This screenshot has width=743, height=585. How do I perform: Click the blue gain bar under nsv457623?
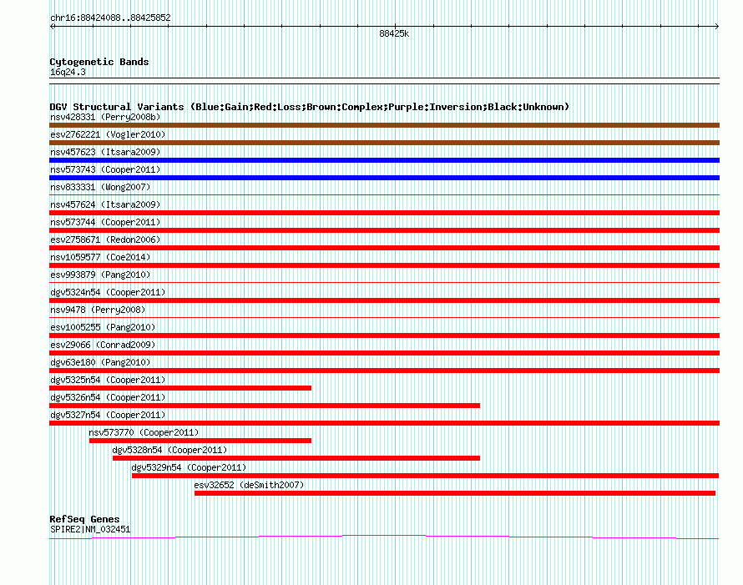[x=384, y=160]
